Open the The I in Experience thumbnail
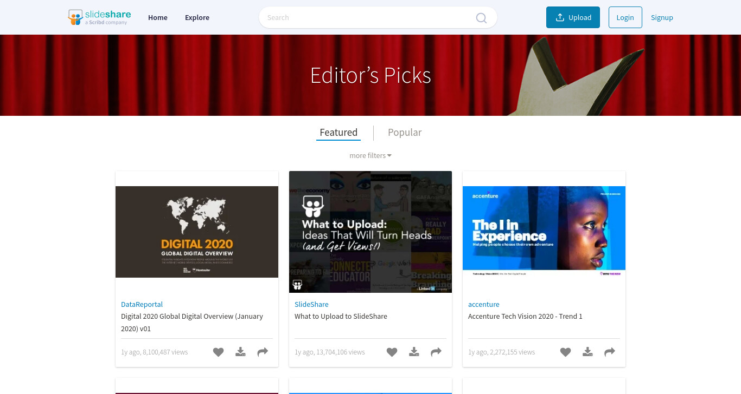This screenshot has height=394, width=741. coord(544,232)
